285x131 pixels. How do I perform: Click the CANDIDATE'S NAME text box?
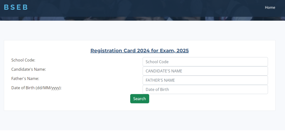(205, 71)
